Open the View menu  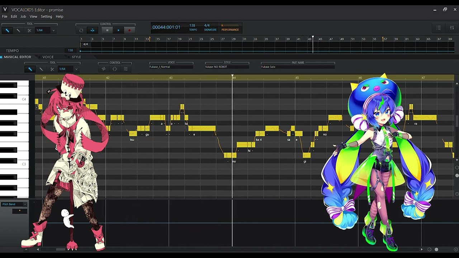coord(33,16)
